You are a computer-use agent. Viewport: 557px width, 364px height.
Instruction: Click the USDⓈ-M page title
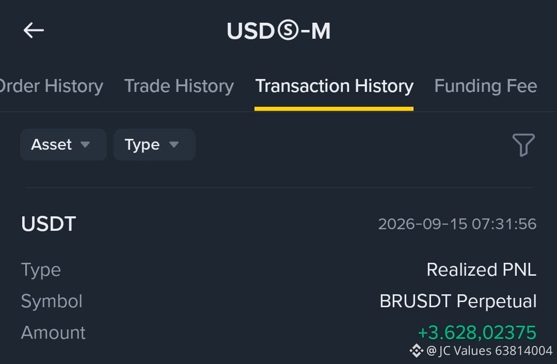pyautogui.click(x=279, y=31)
